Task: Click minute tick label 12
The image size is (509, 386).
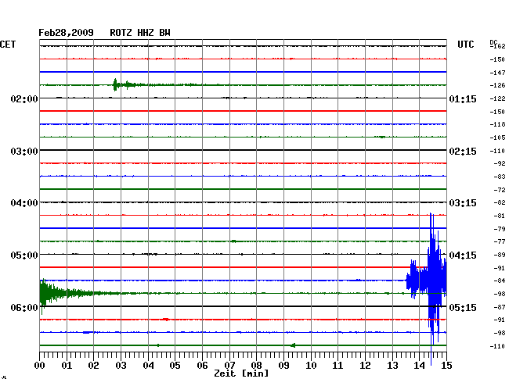Action: coord(365,366)
